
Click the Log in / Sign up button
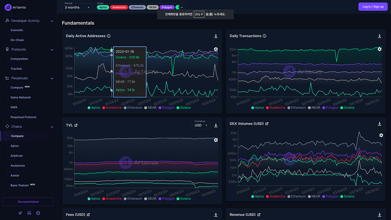(373, 7)
